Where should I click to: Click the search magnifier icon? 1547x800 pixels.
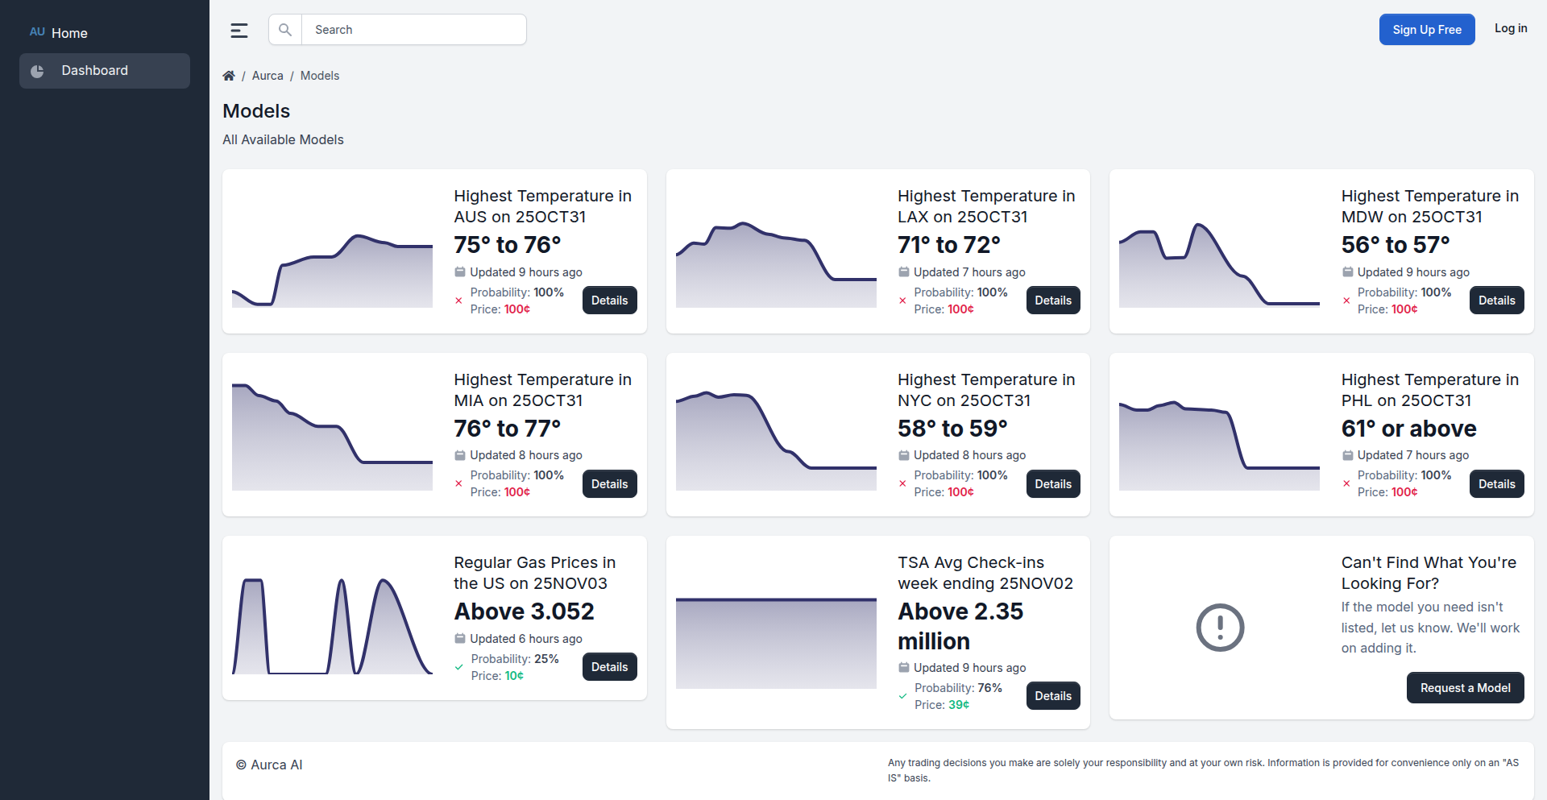pos(285,30)
